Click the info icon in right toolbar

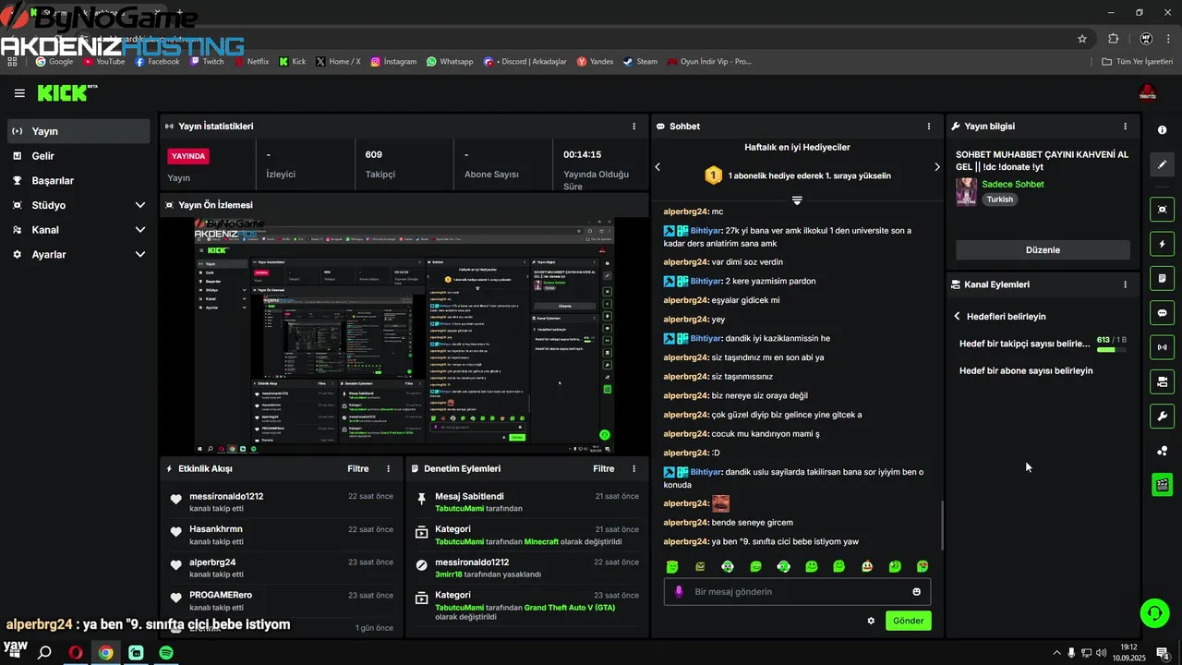click(1163, 130)
